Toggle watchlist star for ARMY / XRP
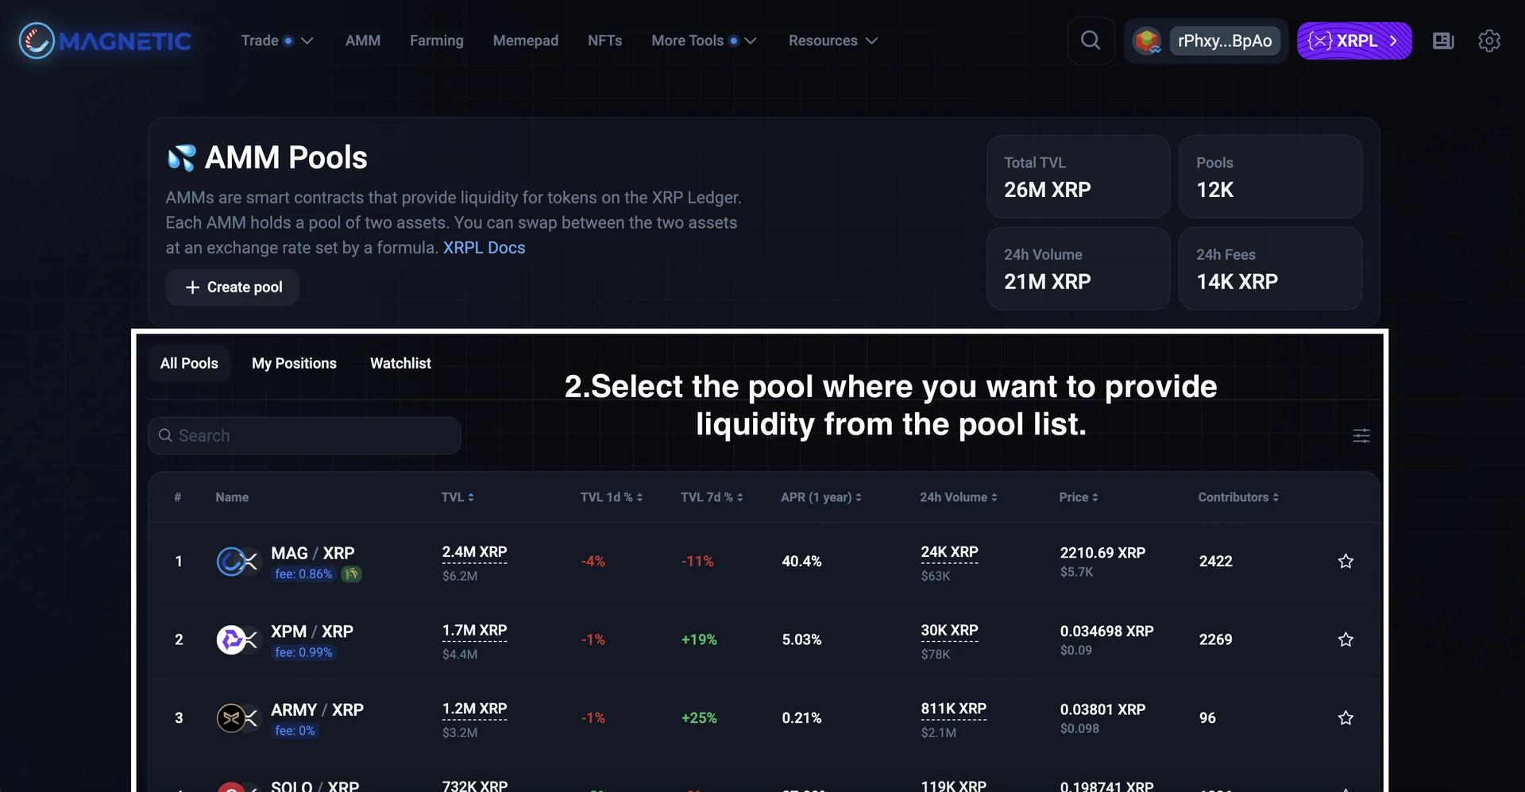The image size is (1525, 792). 1345,718
